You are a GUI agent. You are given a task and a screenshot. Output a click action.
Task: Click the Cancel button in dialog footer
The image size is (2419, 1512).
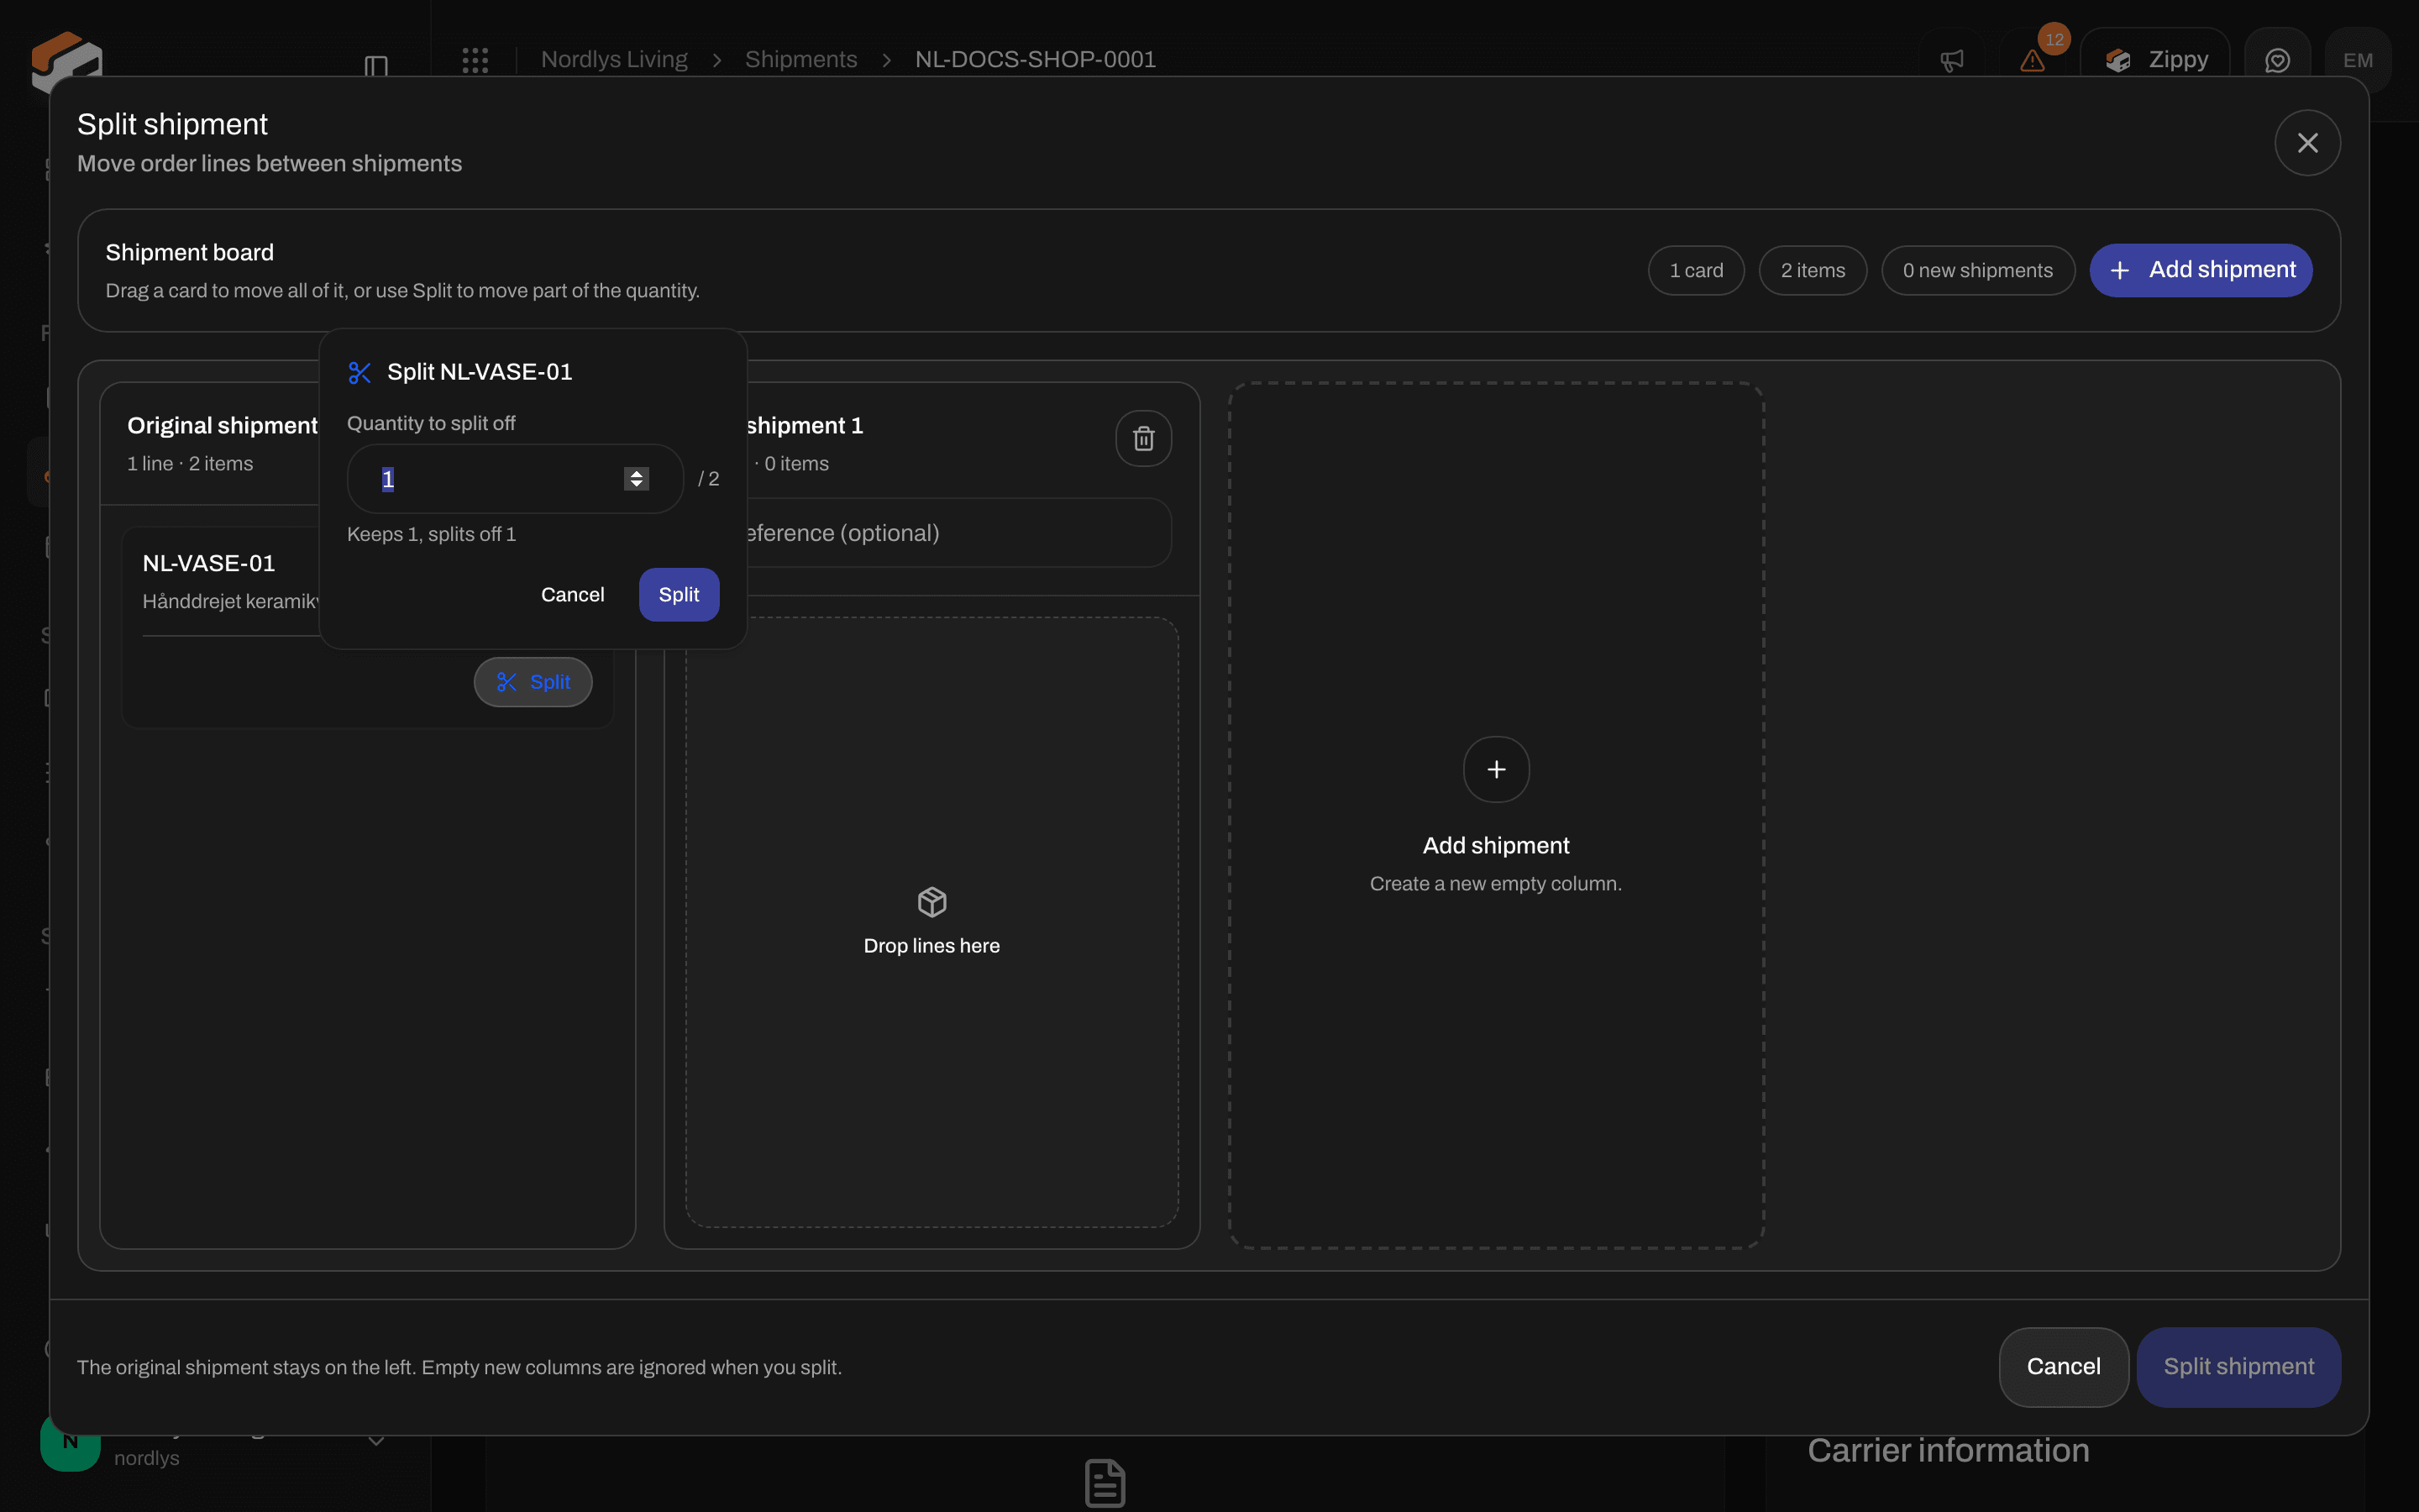tap(2063, 1367)
